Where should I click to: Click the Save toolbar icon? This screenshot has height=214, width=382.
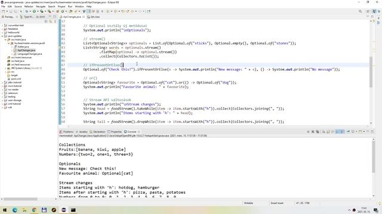[x=11, y=11]
